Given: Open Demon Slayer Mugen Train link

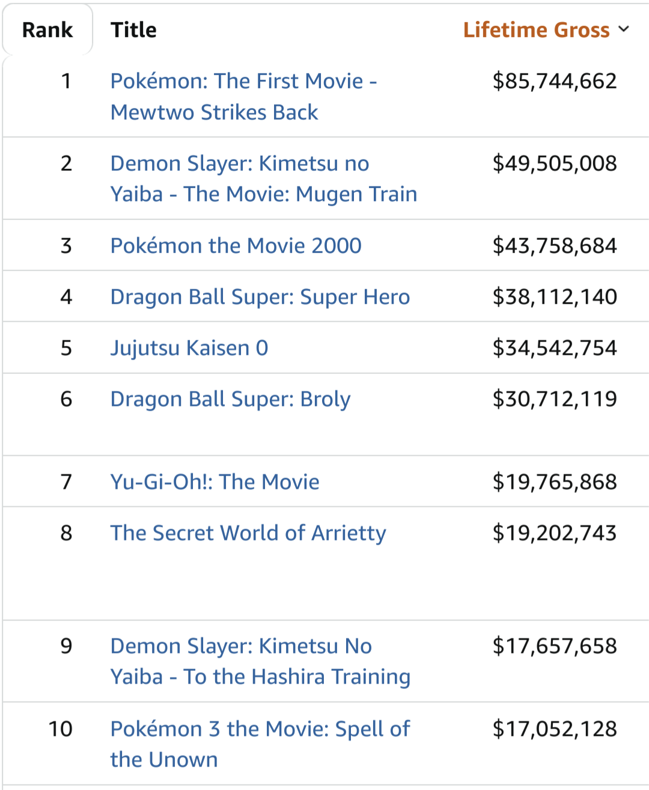Looking at the screenshot, I should pos(264,179).
